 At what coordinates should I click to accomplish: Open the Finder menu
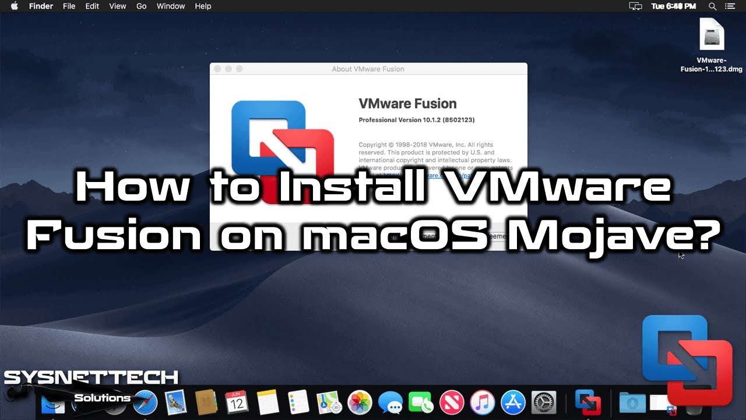pyautogui.click(x=41, y=6)
